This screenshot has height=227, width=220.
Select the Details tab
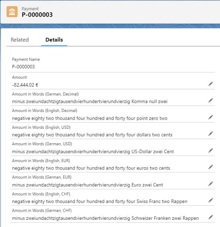(54, 40)
